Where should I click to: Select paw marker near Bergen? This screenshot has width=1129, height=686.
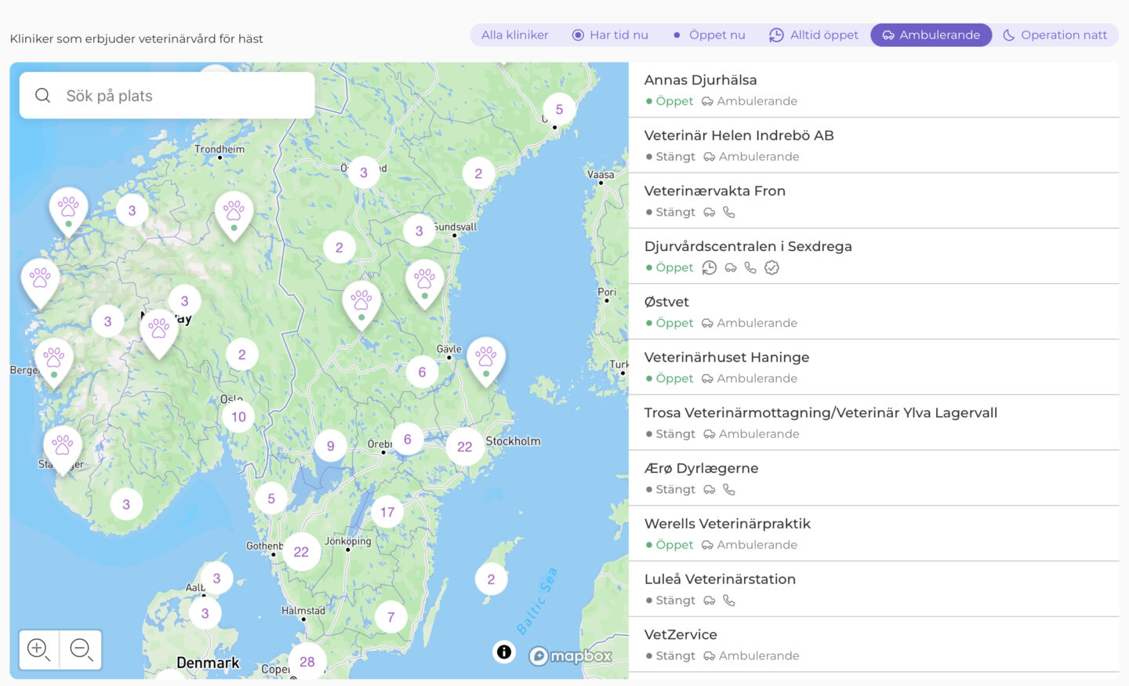click(x=54, y=362)
